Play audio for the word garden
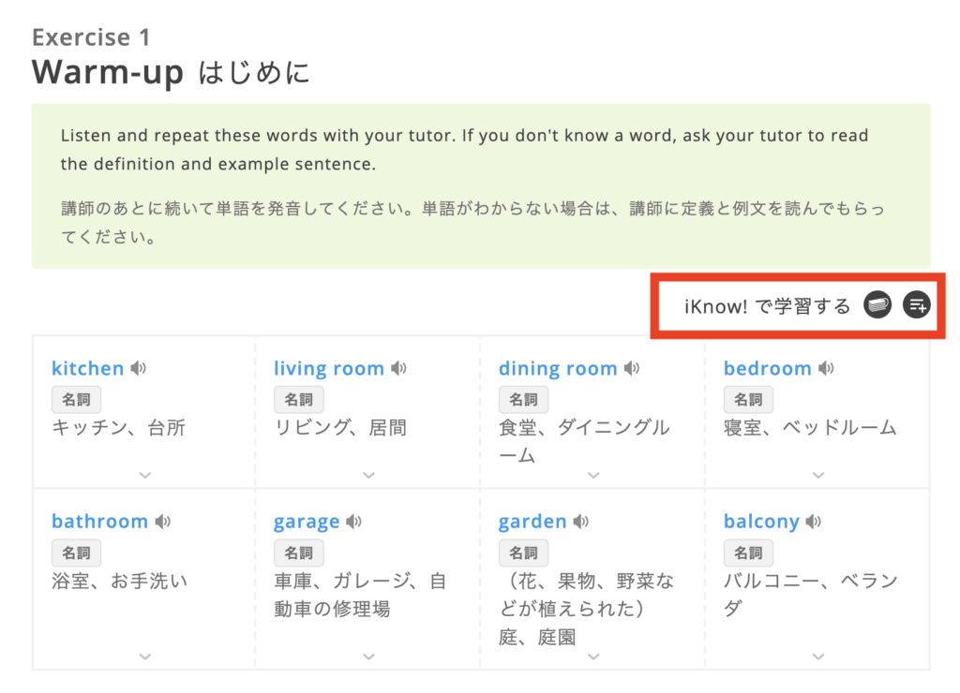Image resolution: width=960 pixels, height=693 pixels. click(581, 522)
